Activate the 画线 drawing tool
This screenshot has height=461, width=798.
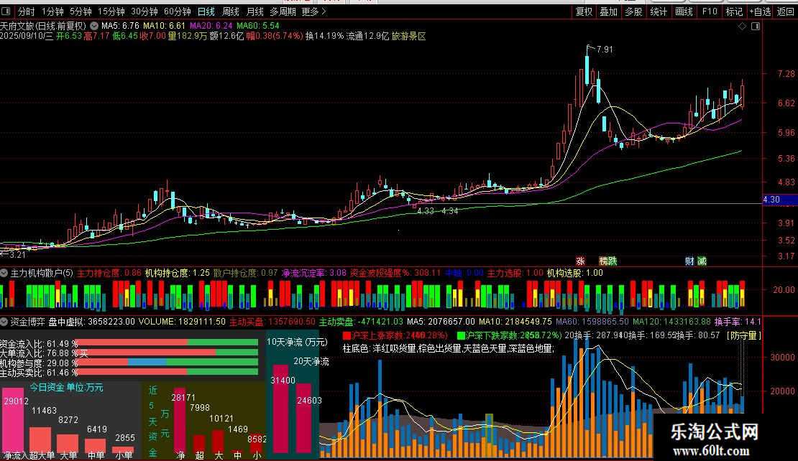[x=684, y=11]
